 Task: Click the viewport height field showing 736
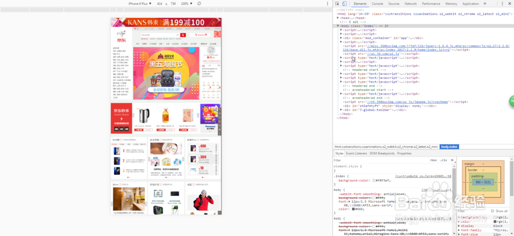(x=173, y=4)
